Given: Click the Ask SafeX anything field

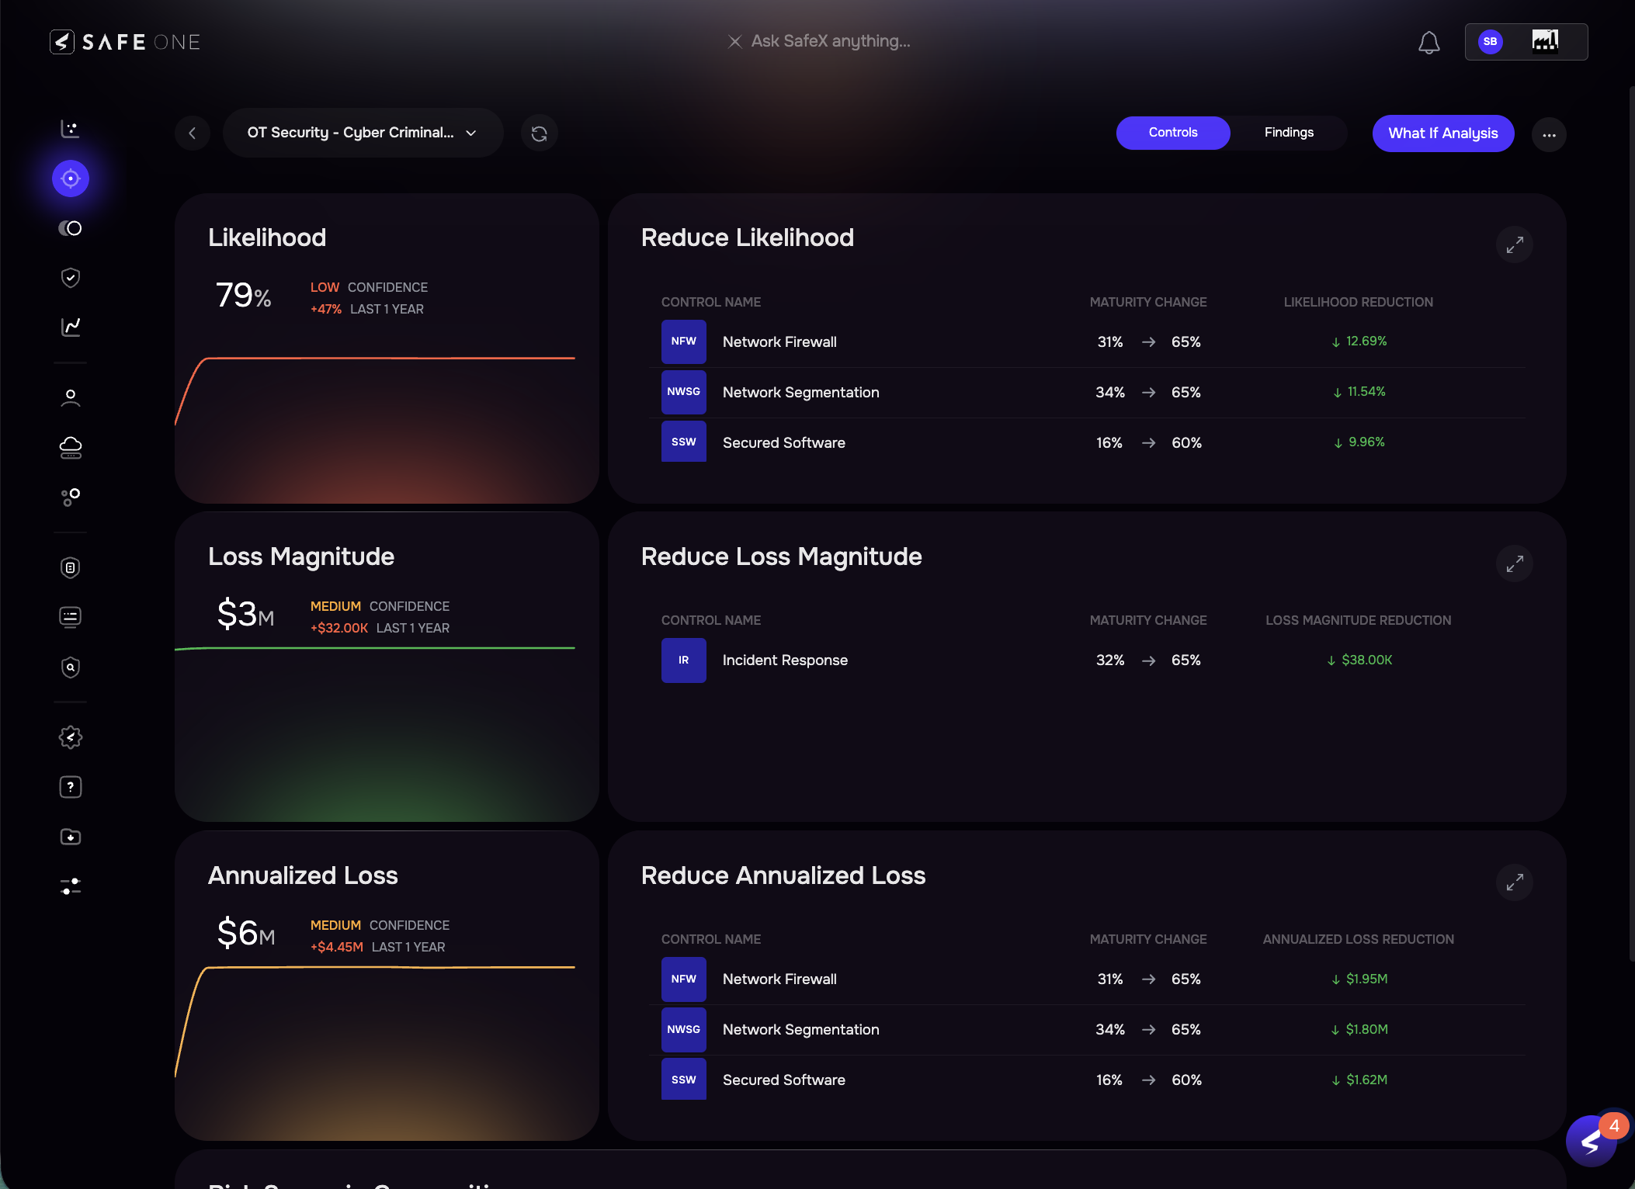Looking at the screenshot, I should point(830,41).
